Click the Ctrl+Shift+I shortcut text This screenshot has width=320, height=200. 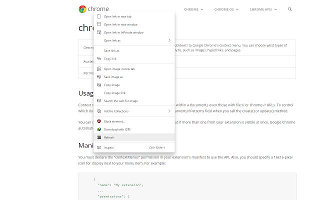coord(157,147)
